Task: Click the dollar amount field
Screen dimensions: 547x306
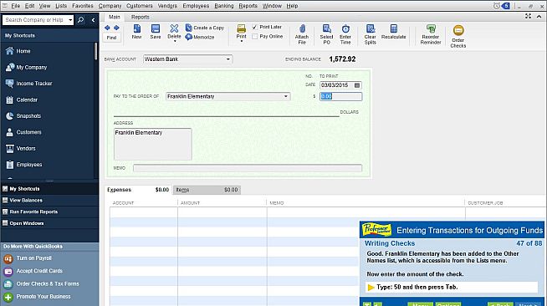Action: (x=340, y=96)
